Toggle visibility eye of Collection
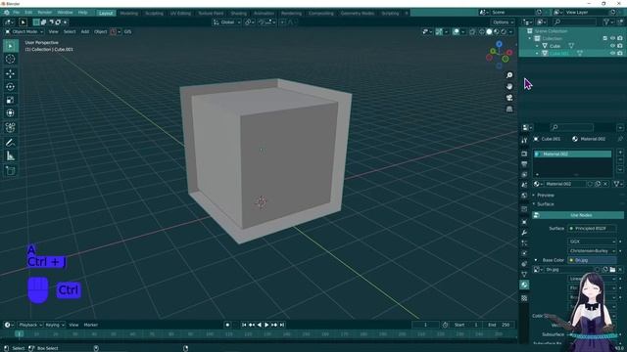Screen dimensions: 627x352 (612, 38)
